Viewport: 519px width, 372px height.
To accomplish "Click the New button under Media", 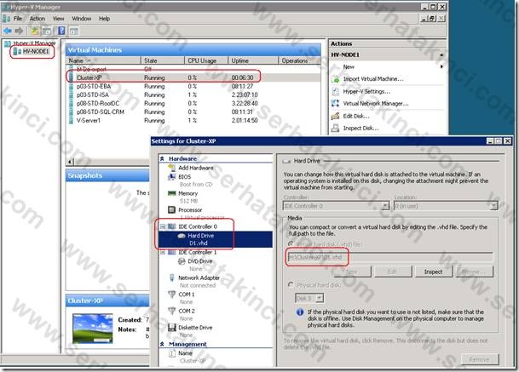I will pos(352,272).
